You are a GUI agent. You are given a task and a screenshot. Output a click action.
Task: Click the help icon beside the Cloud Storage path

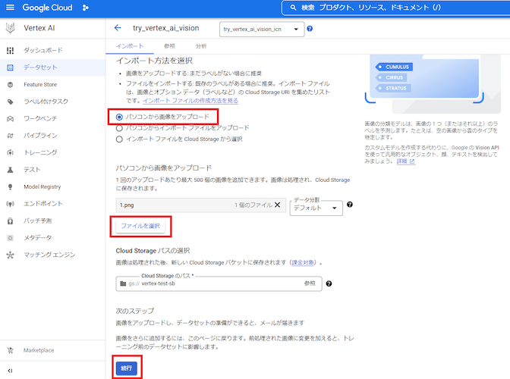(329, 283)
